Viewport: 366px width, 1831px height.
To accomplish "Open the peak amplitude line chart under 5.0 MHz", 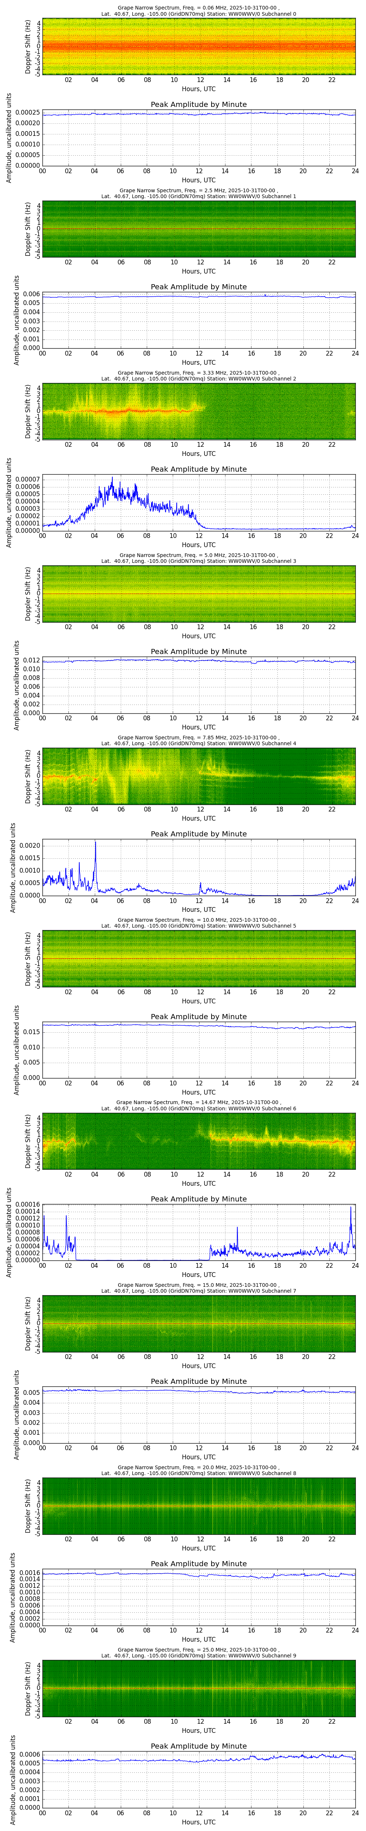I will point(198,685).
